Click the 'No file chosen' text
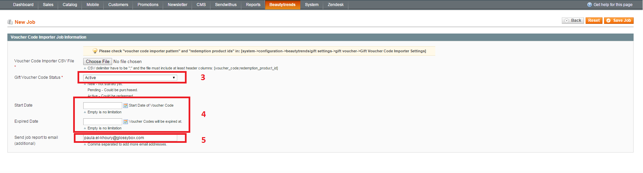Viewport: 643px width, 173px height. click(128, 62)
